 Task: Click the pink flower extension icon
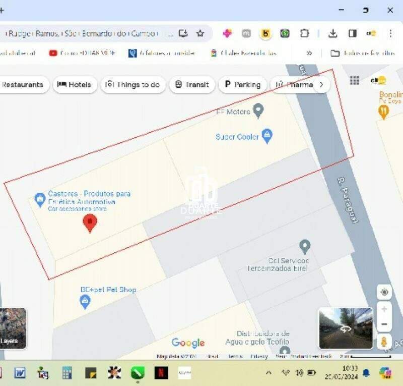coord(227,33)
